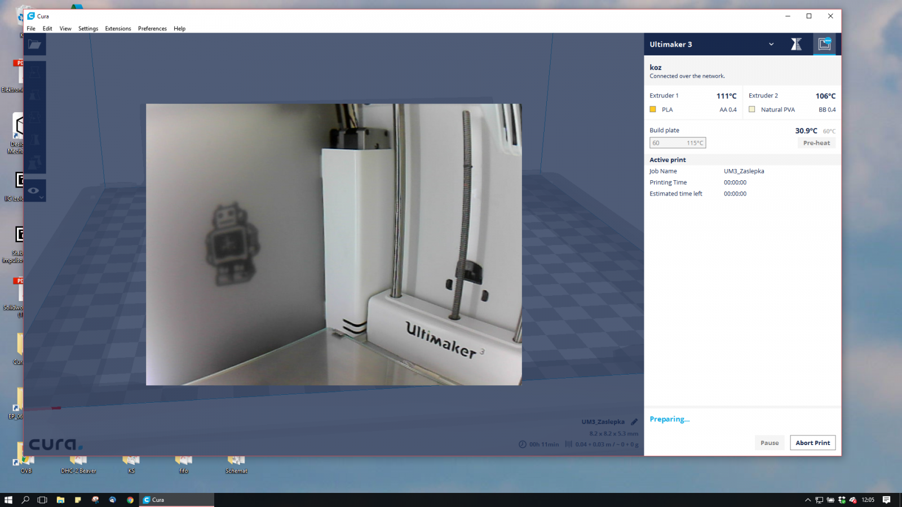Focus the build plate temperature input field
This screenshot has height=507, width=902.
click(x=678, y=143)
